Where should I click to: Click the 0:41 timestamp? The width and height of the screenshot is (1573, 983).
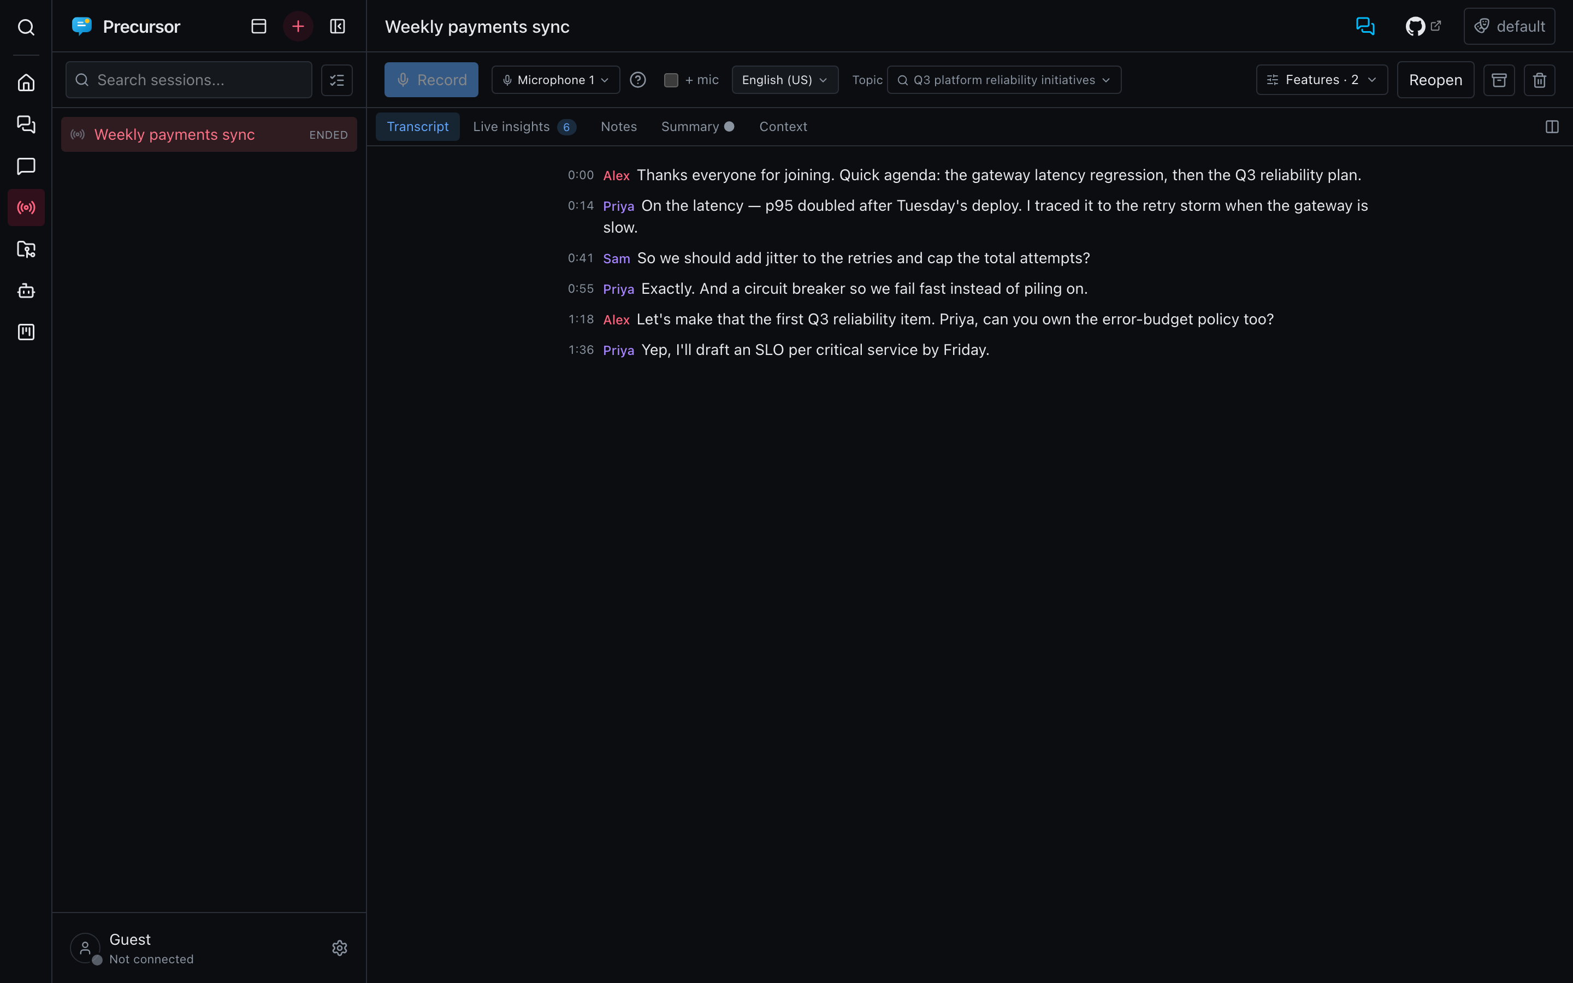581,258
